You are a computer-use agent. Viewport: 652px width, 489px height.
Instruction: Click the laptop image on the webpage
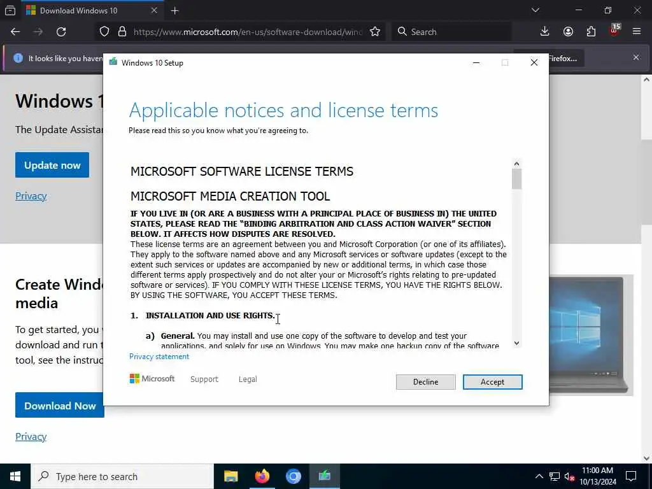[x=590, y=335]
